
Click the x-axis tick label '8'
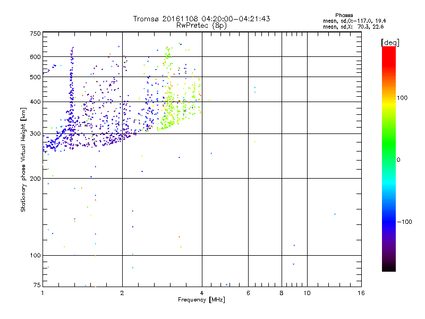pos(282,293)
